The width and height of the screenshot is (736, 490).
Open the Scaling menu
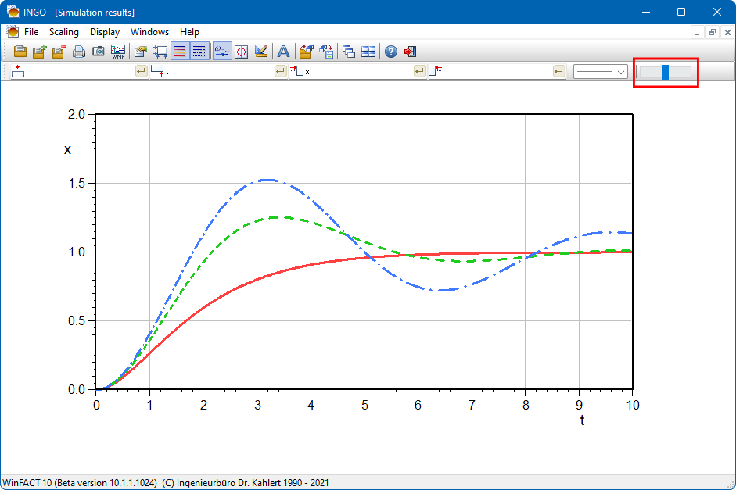63,32
